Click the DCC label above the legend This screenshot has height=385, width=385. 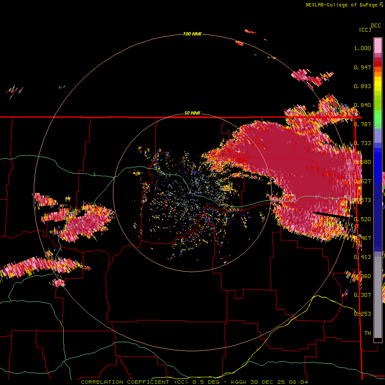(376, 26)
